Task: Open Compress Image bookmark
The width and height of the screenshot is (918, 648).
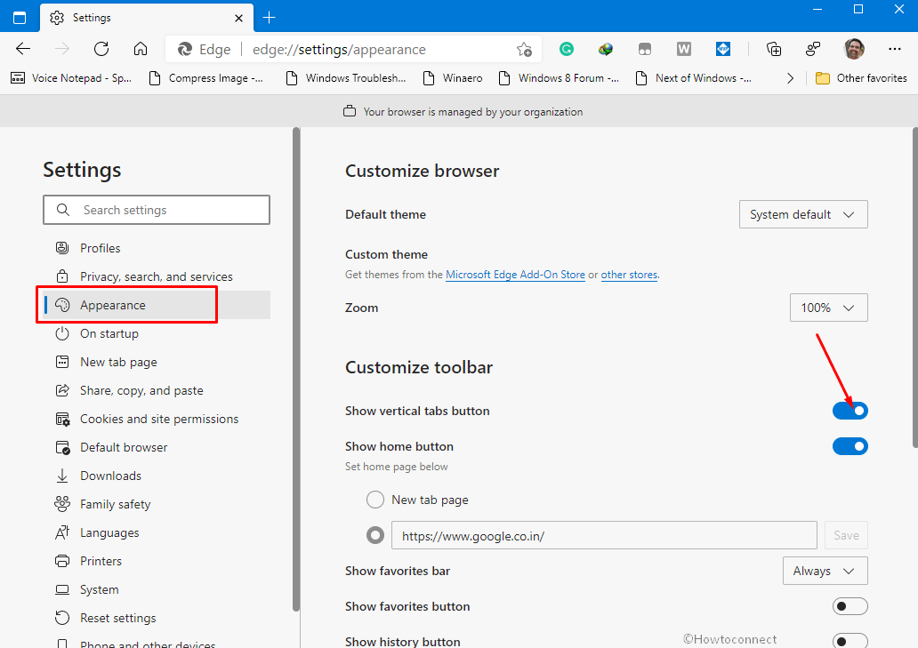Action: 206,78
